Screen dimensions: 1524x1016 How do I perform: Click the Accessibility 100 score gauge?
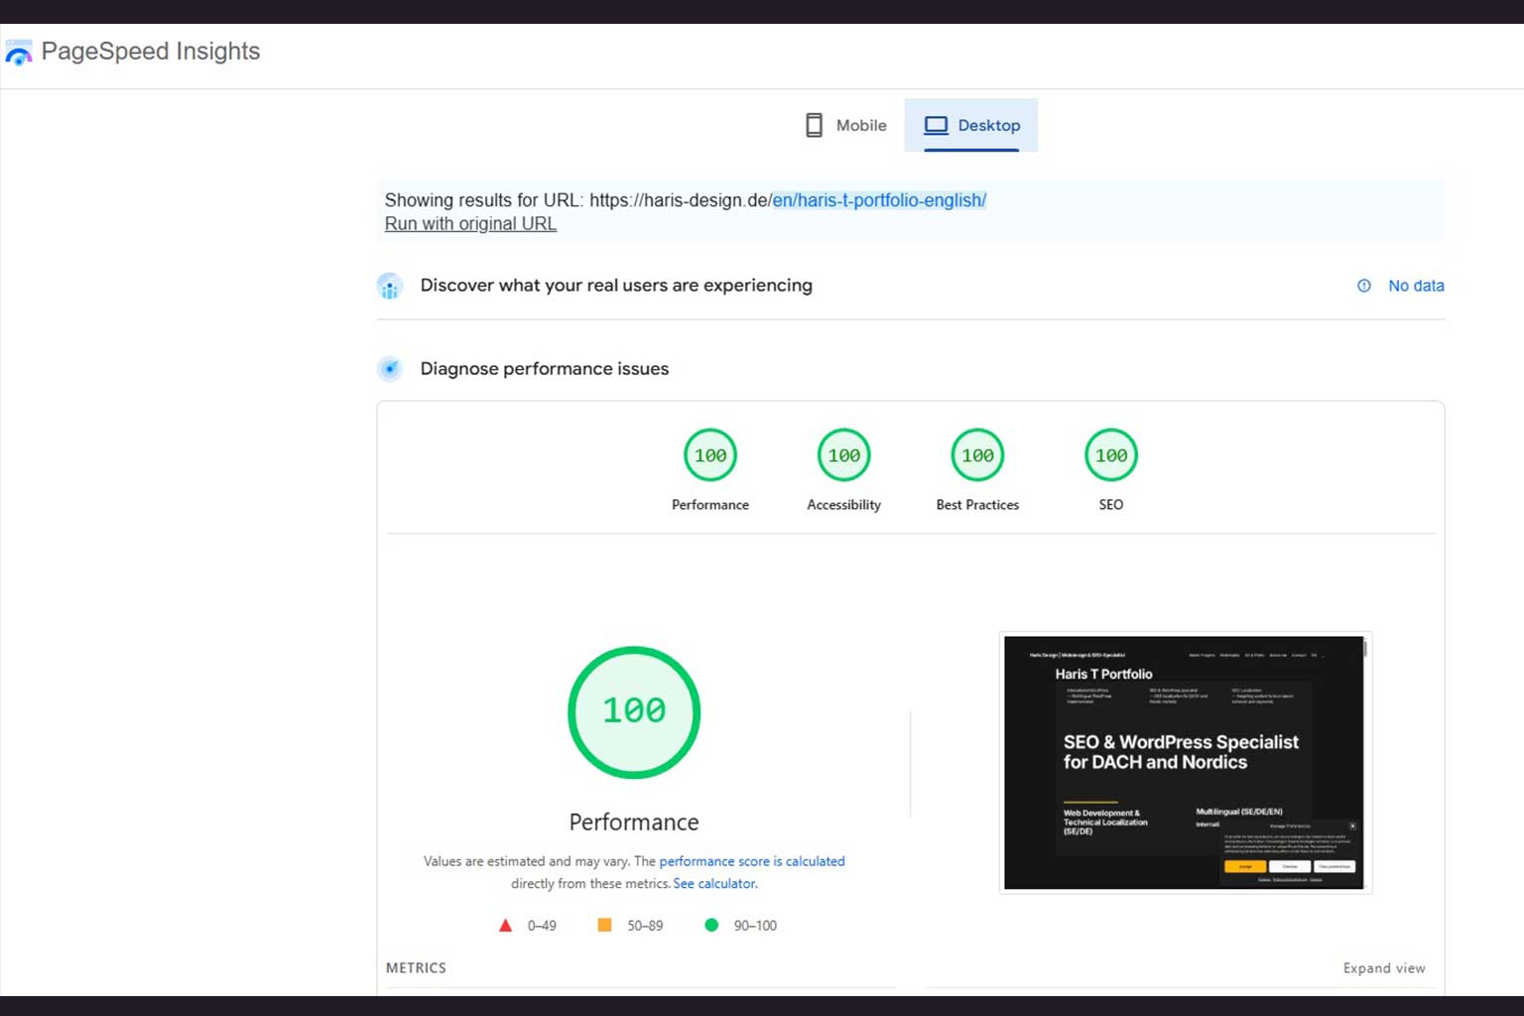point(842,454)
